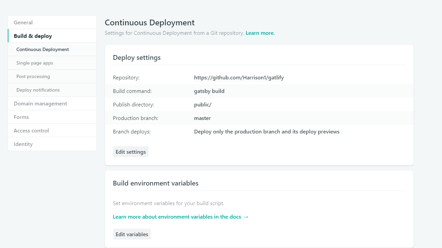The width and height of the screenshot is (442, 248).
Task: Open the General settings section
Action: tap(23, 23)
